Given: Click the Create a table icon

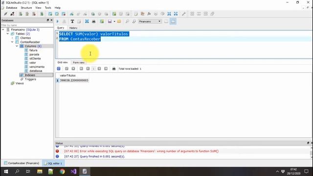Looking at the screenshot, I should [50, 14].
